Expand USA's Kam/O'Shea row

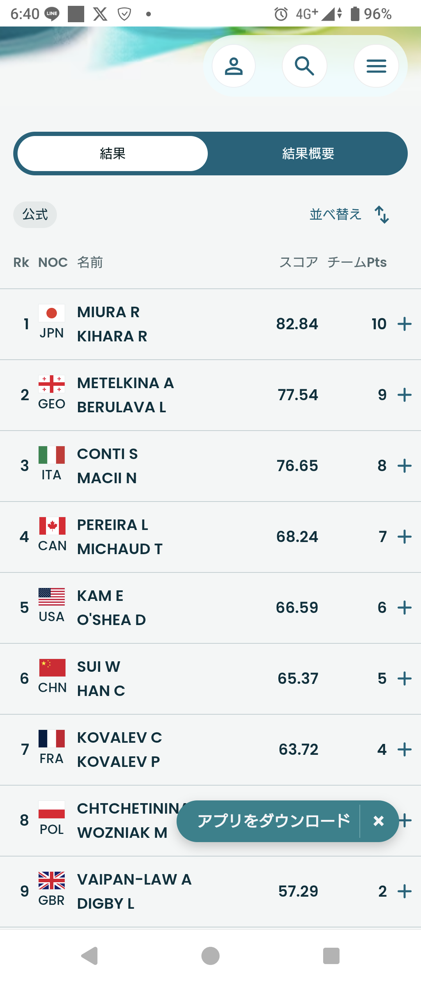coord(405,608)
